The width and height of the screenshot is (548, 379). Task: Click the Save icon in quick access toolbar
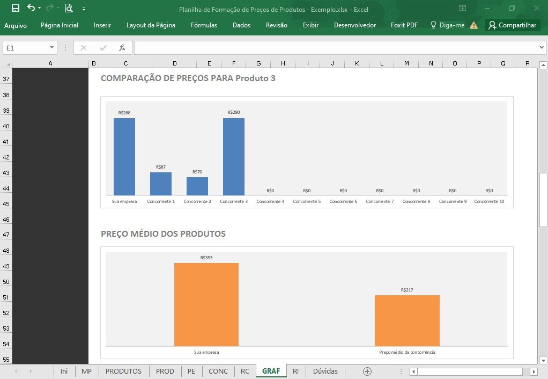pyautogui.click(x=16, y=9)
